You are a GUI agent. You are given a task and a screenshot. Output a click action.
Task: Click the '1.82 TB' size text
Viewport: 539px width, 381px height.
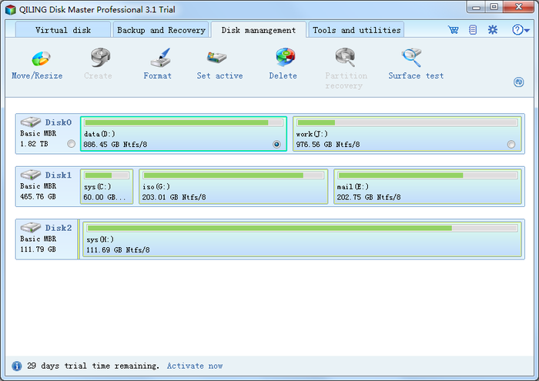[x=34, y=144]
